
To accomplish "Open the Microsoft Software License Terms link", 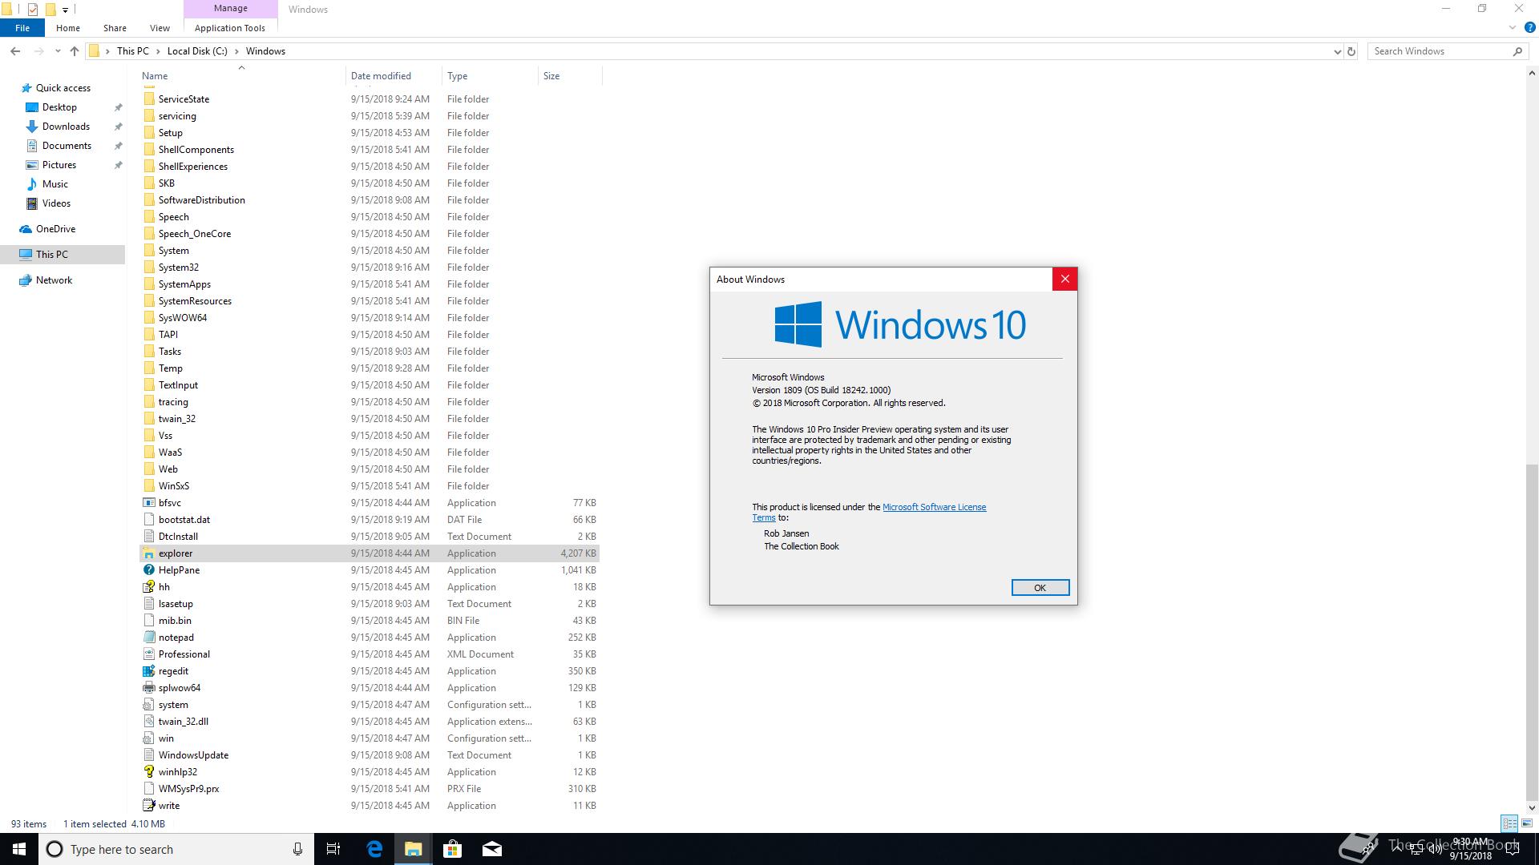I will pyautogui.click(x=934, y=507).
